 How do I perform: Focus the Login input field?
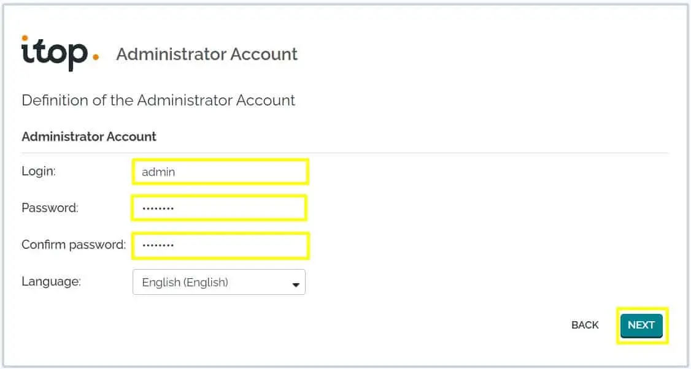click(220, 172)
